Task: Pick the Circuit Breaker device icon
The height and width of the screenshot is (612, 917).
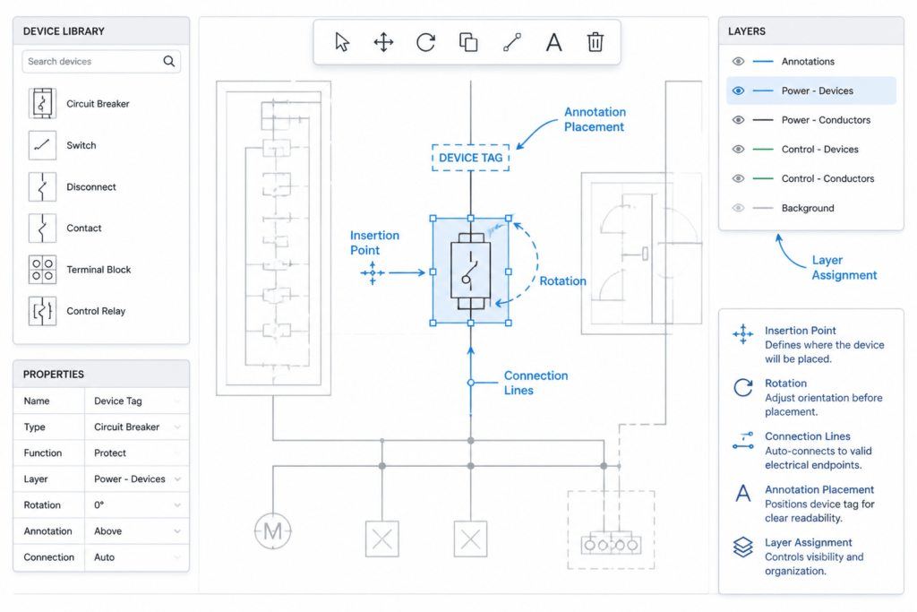Action: [x=42, y=104]
